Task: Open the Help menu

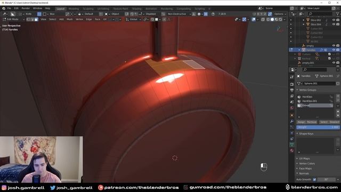Action: tap(47, 9)
